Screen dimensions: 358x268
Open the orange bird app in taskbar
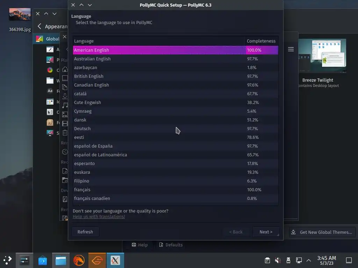[79, 260]
